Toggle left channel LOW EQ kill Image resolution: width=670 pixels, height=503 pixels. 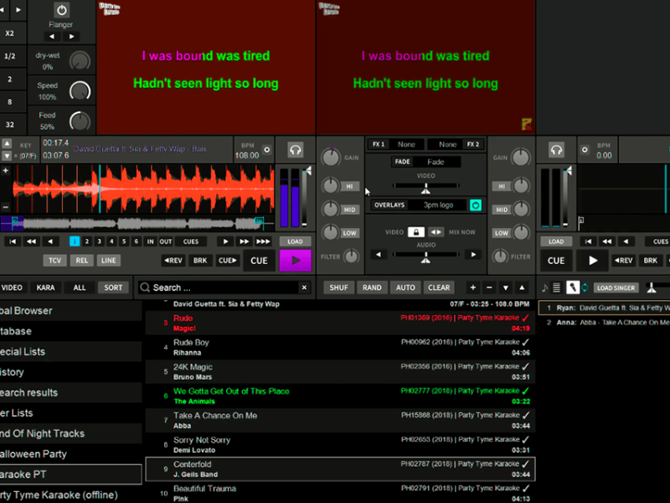[349, 233]
